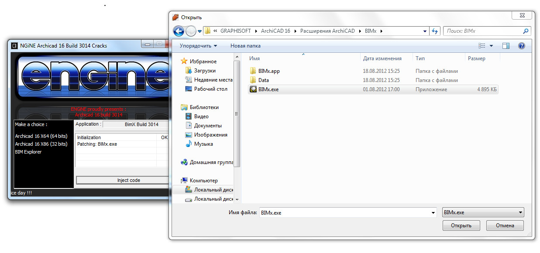Click the refresh icon beside address bar
The width and height of the screenshot is (540, 253).
click(434, 31)
